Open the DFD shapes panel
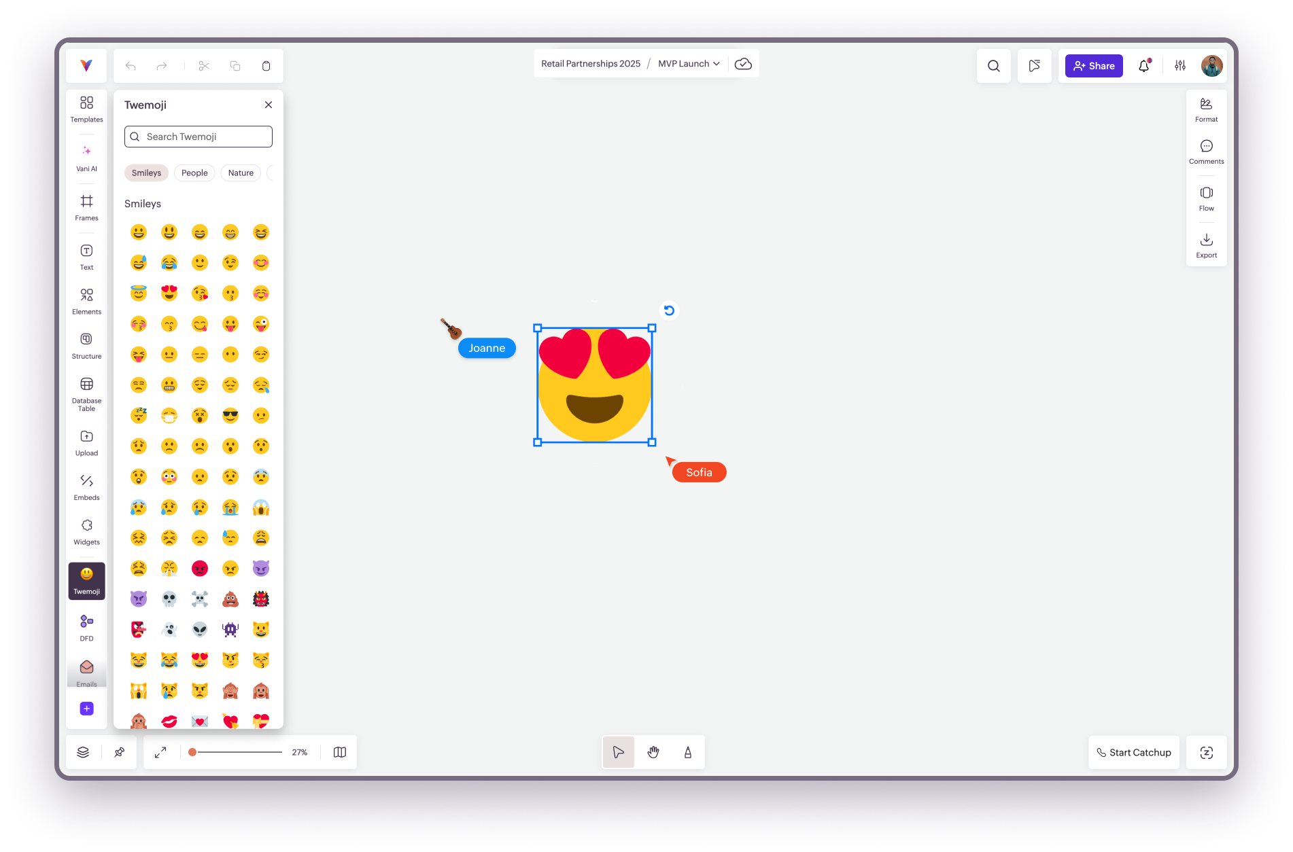This screenshot has height=852, width=1293. pos(86,628)
